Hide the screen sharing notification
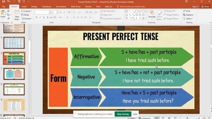The height and width of the screenshot is (119, 212). (x=135, y=114)
